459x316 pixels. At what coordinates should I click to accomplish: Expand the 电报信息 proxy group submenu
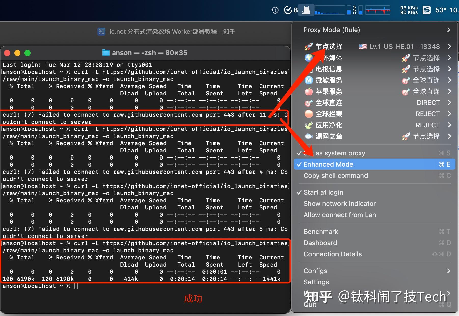(x=375, y=69)
